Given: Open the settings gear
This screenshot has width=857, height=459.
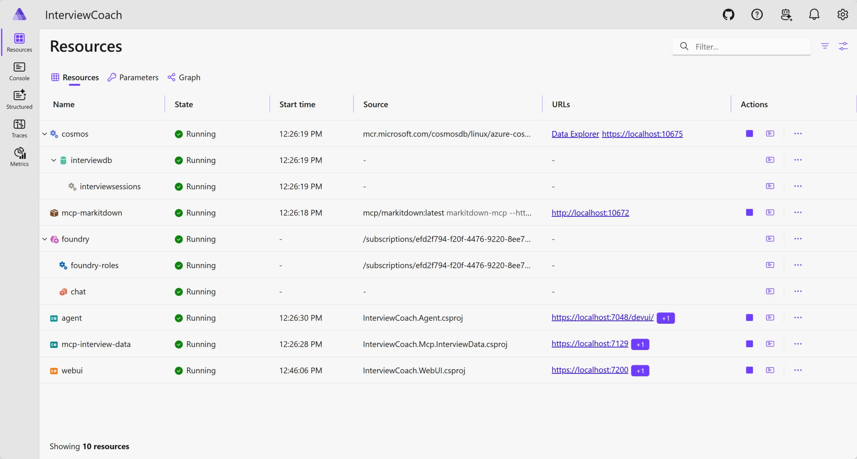Looking at the screenshot, I should (843, 15).
